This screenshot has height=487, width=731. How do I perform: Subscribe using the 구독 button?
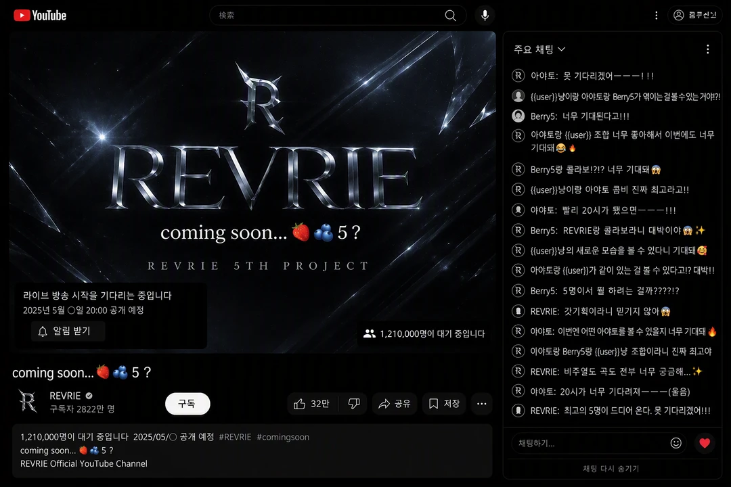click(187, 404)
